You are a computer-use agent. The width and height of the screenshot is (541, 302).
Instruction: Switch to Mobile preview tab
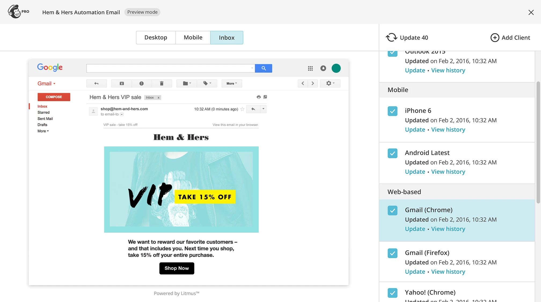(x=193, y=37)
